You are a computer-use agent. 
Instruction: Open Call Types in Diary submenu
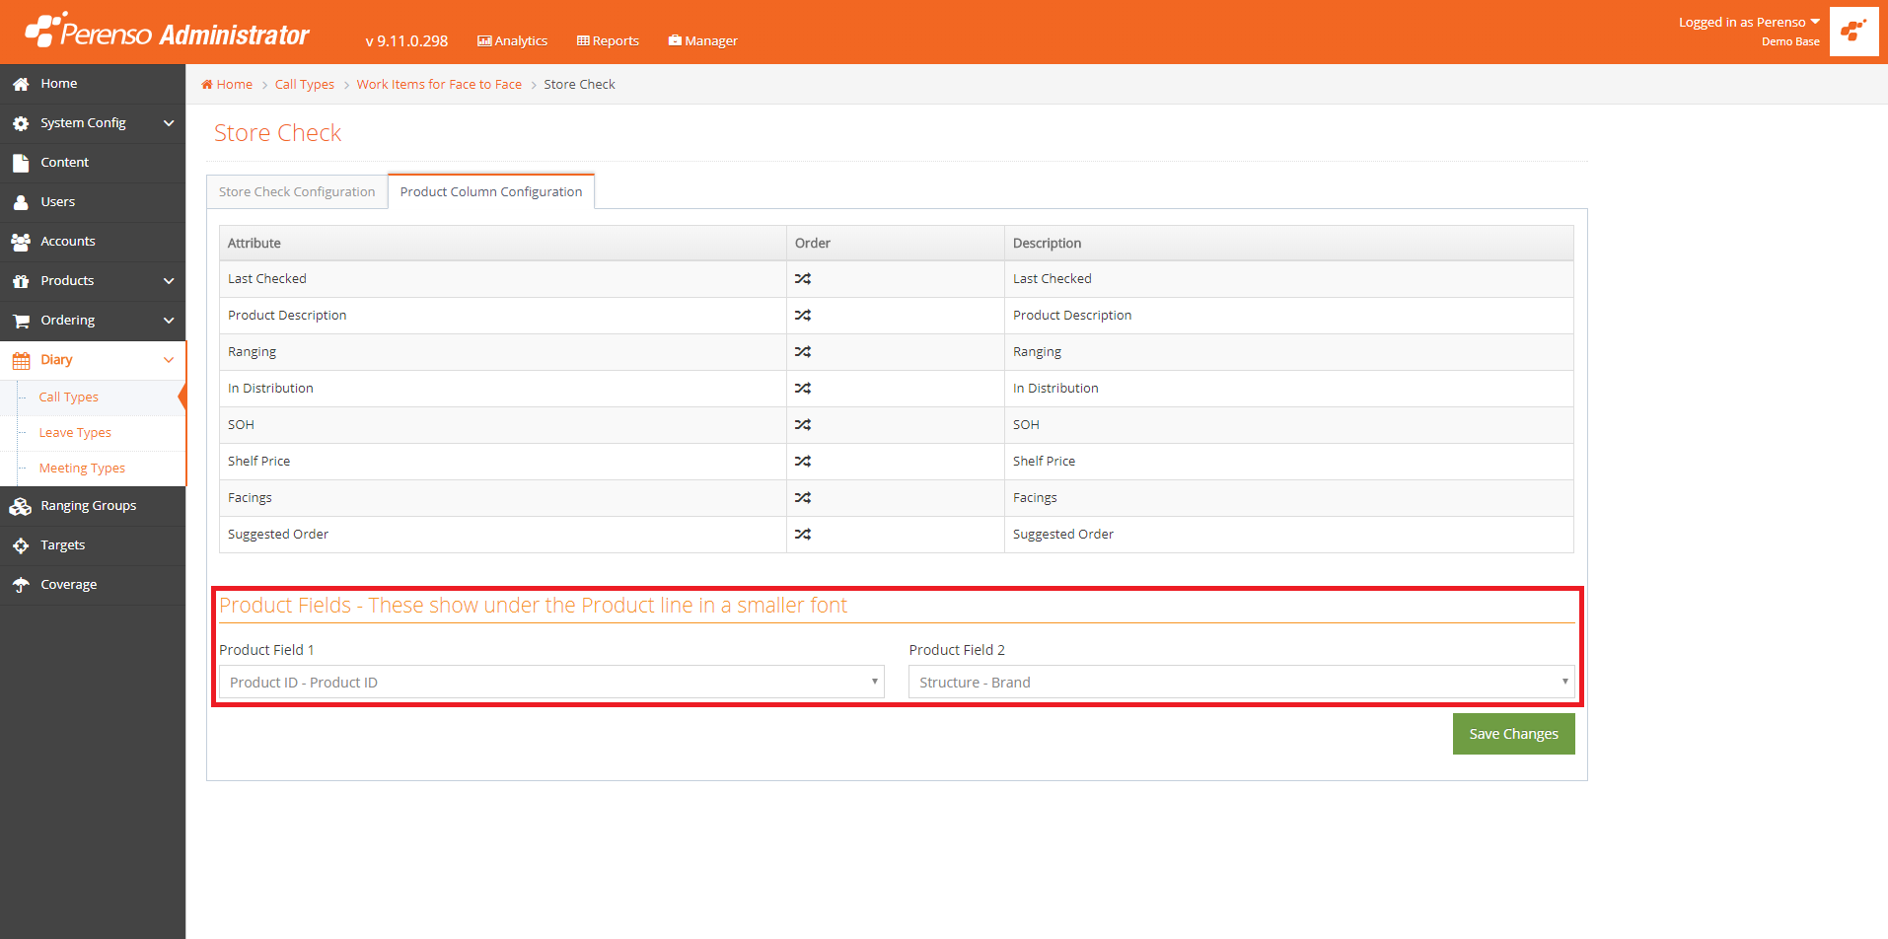coord(69,397)
